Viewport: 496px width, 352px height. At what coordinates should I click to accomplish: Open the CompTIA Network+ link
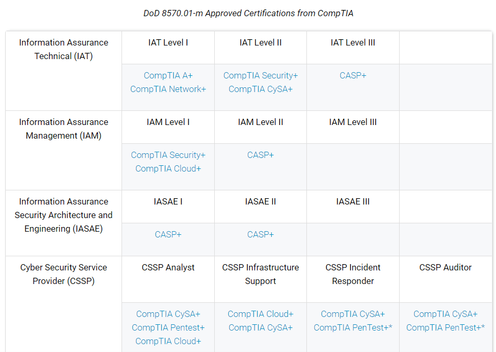[168, 89]
